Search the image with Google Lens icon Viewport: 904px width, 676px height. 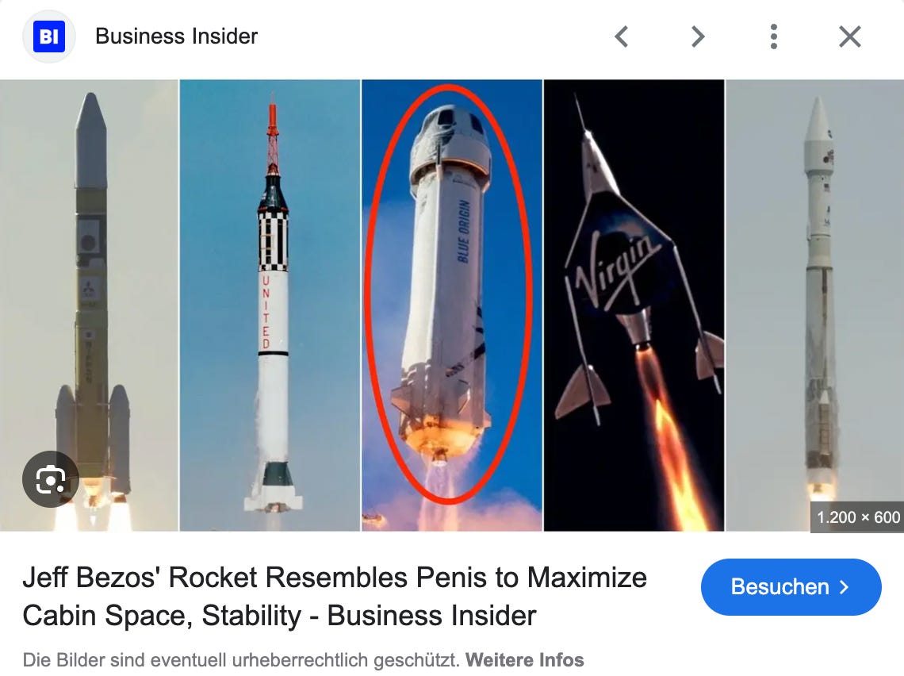(50, 479)
